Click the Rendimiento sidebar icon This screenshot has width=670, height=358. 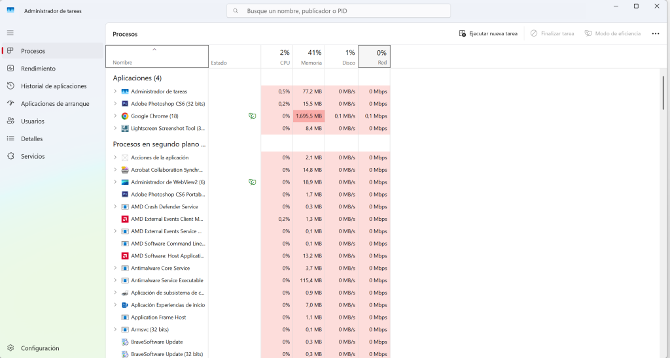coord(10,69)
